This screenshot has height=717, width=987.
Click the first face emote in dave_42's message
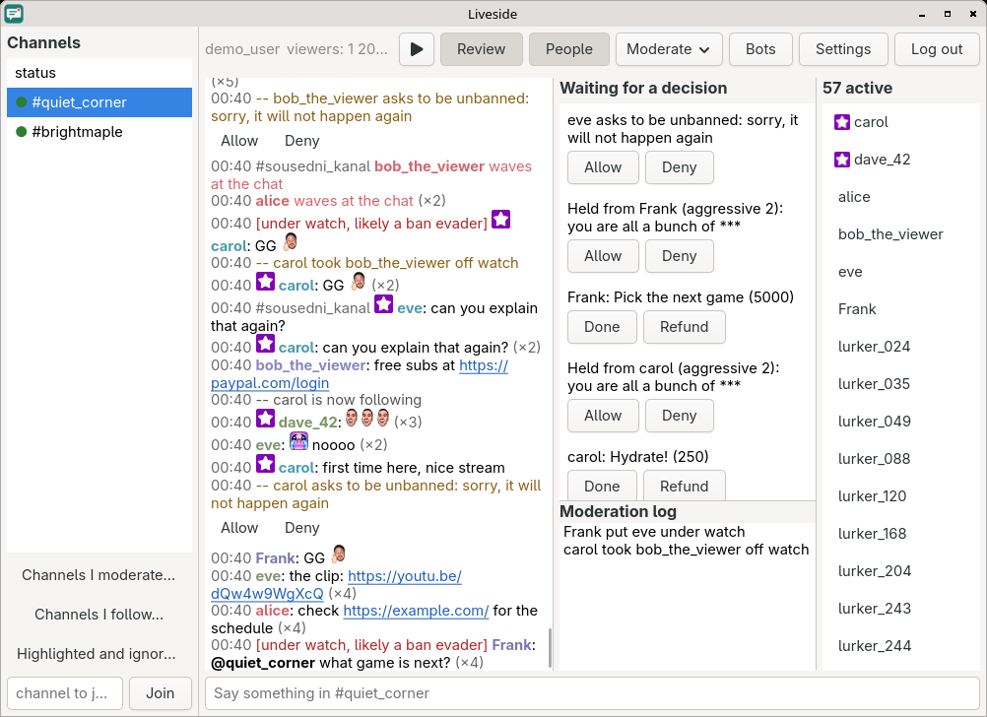[352, 419]
